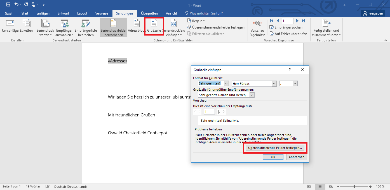Switch to the Start tab
Image resolution: width=390 pixels, height=190 pixels.
click(25, 13)
